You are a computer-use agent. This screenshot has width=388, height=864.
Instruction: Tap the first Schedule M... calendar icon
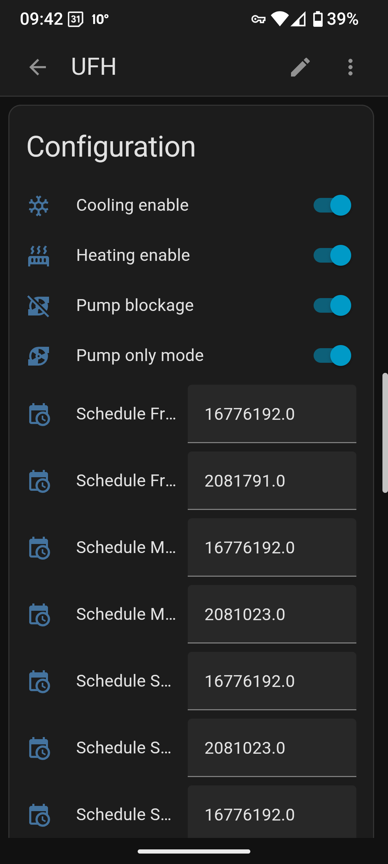click(x=39, y=548)
